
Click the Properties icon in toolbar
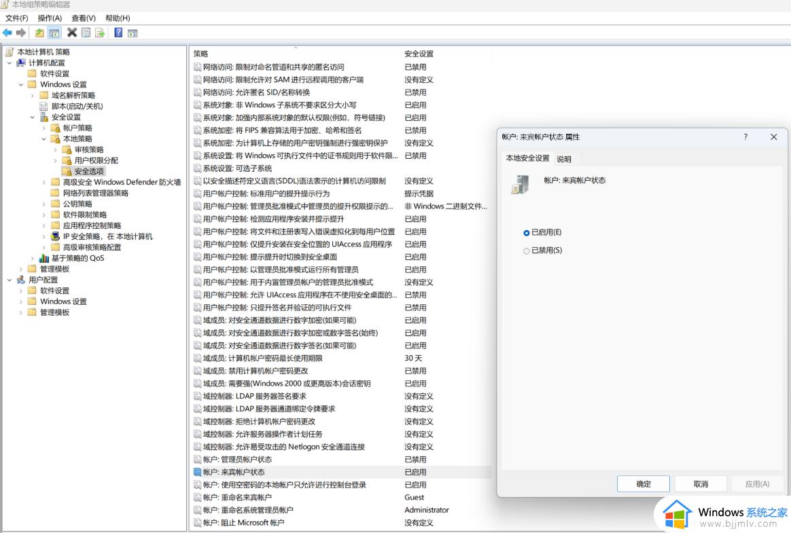tap(86, 33)
